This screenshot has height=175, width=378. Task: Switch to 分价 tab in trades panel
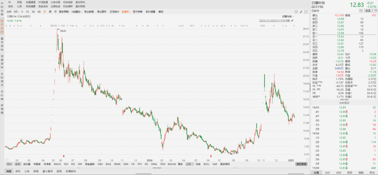(327, 173)
